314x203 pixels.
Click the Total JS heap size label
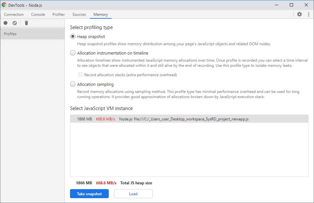[x=136, y=183]
